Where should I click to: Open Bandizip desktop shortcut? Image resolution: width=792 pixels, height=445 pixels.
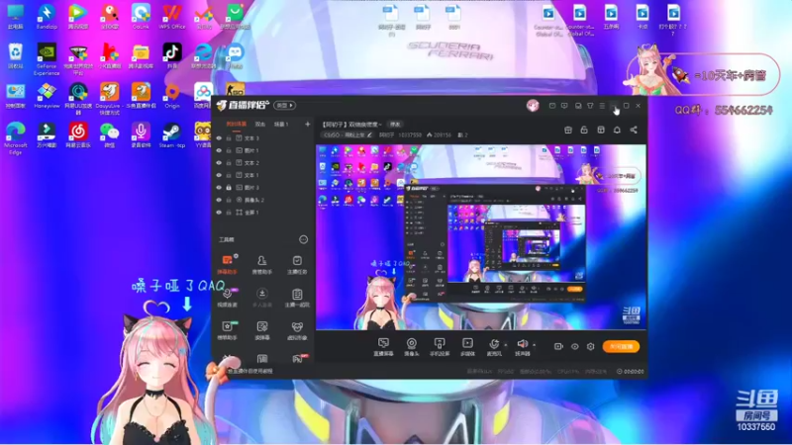47,17
